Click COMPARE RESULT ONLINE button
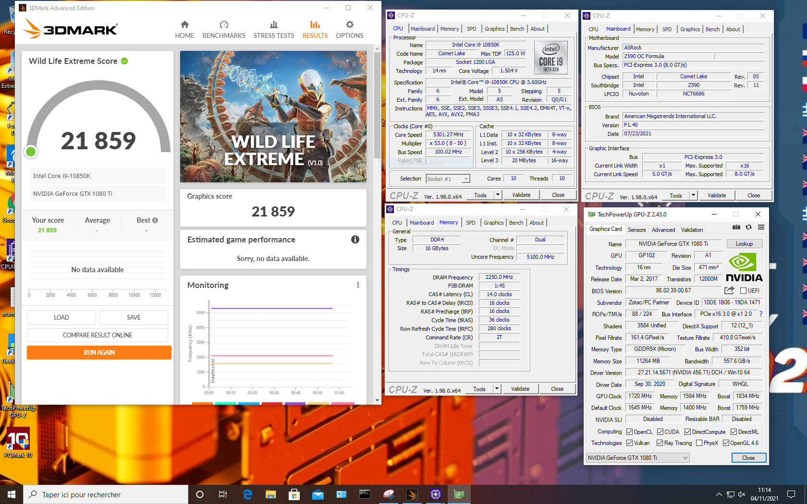Viewport: 807px width, 504px height. (98, 335)
